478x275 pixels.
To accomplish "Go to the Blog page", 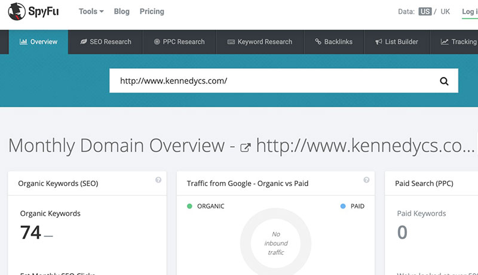I will 122,11.
